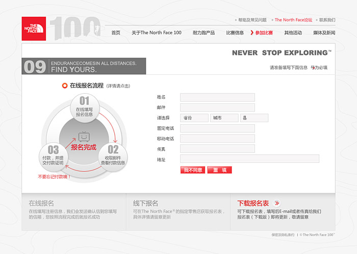Focus the 传真 fax input field
Viewport: 357px width, 254px height.
pyautogui.click(x=217, y=149)
